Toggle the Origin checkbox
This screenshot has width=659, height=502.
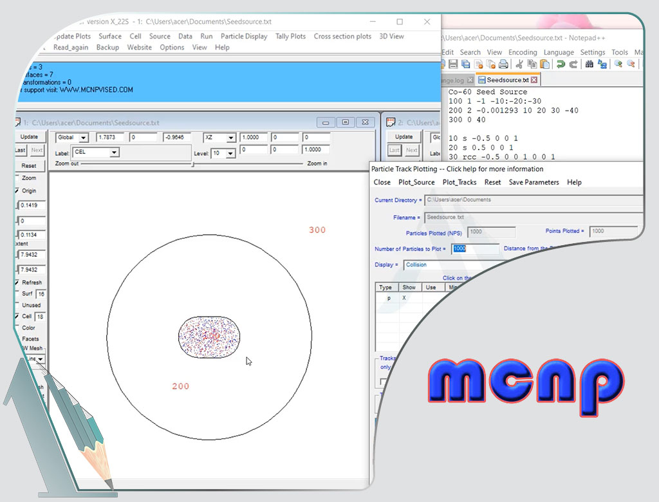click(17, 191)
